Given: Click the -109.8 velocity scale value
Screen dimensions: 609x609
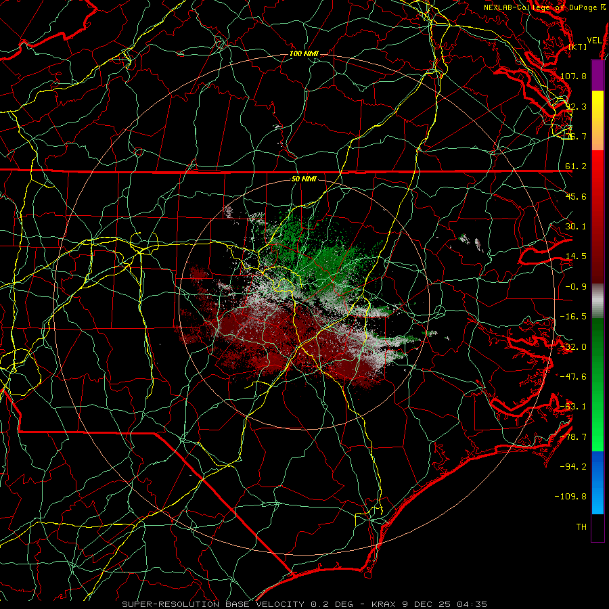Looking at the screenshot, I should coord(570,497).
